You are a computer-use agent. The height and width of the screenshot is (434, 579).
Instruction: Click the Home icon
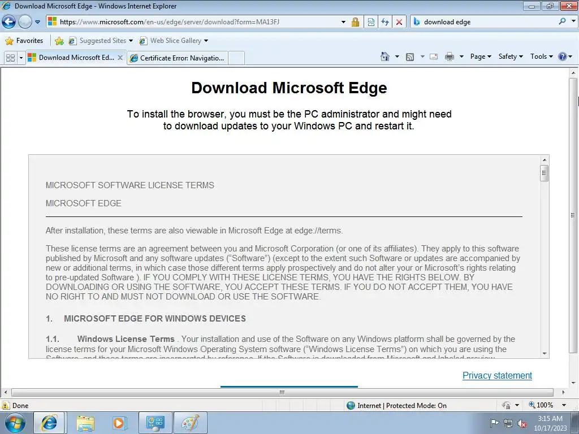(384, 57)
